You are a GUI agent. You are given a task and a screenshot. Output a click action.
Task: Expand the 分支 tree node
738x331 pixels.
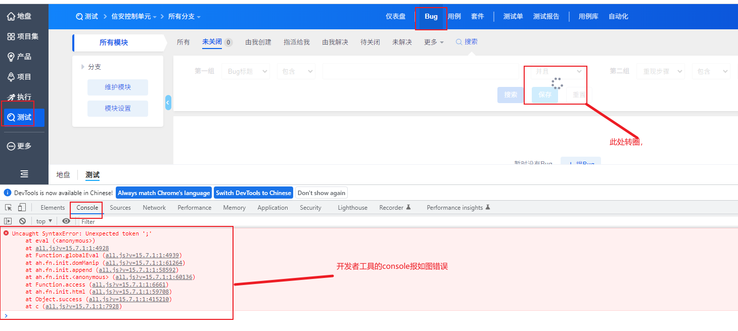pyautogui.click(x=83, y=67)
